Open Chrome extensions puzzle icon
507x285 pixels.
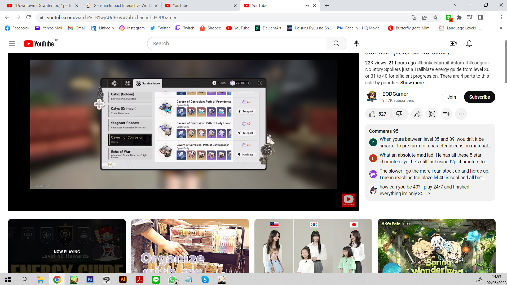(459, 17)
